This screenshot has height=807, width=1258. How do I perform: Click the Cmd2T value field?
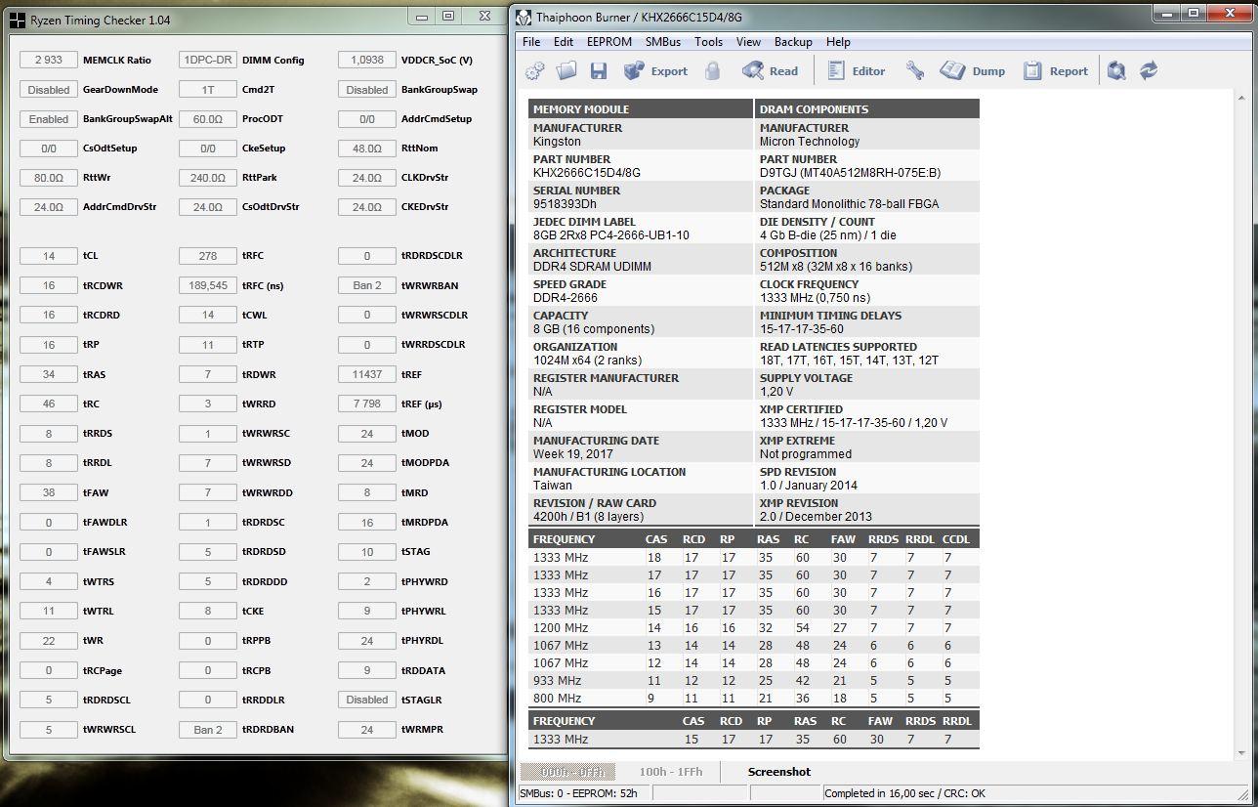[208, 89]
